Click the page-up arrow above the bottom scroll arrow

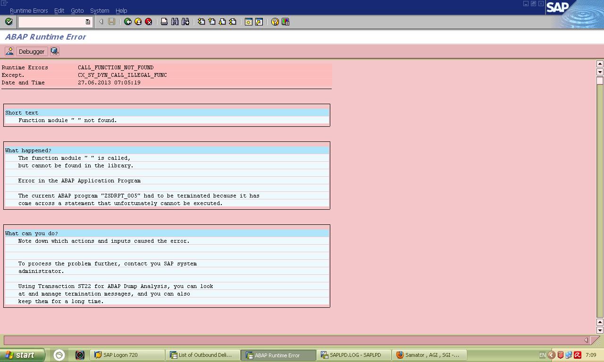coord(600,322)
